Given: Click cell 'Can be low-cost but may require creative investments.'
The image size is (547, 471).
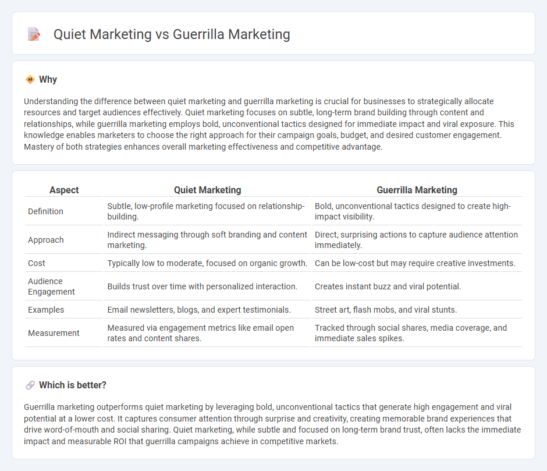Looking at the screenshot, I should coord(417,263).
